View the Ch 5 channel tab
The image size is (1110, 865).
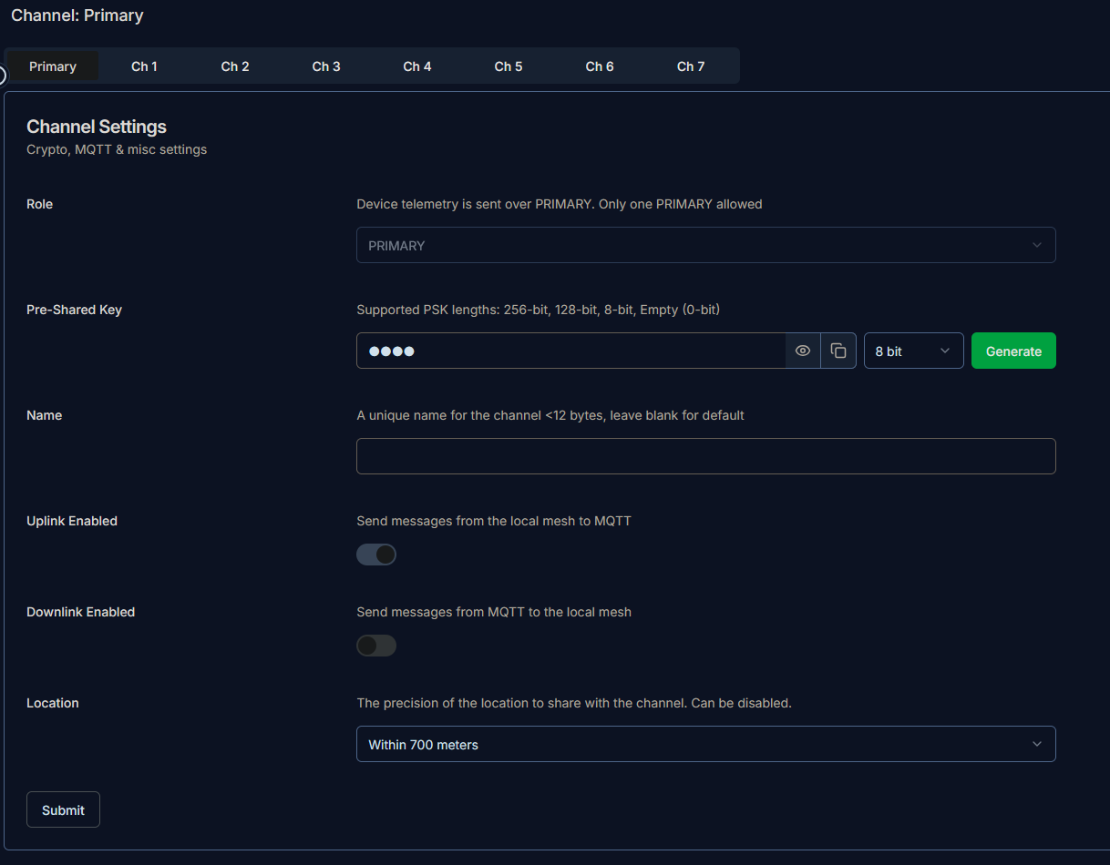[x=509, y=66]
